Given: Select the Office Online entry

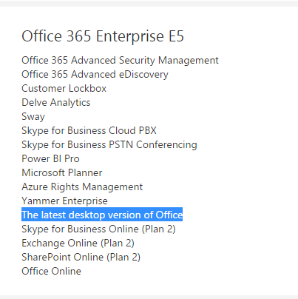Looking at the screenshot, I should coord(51,271).
